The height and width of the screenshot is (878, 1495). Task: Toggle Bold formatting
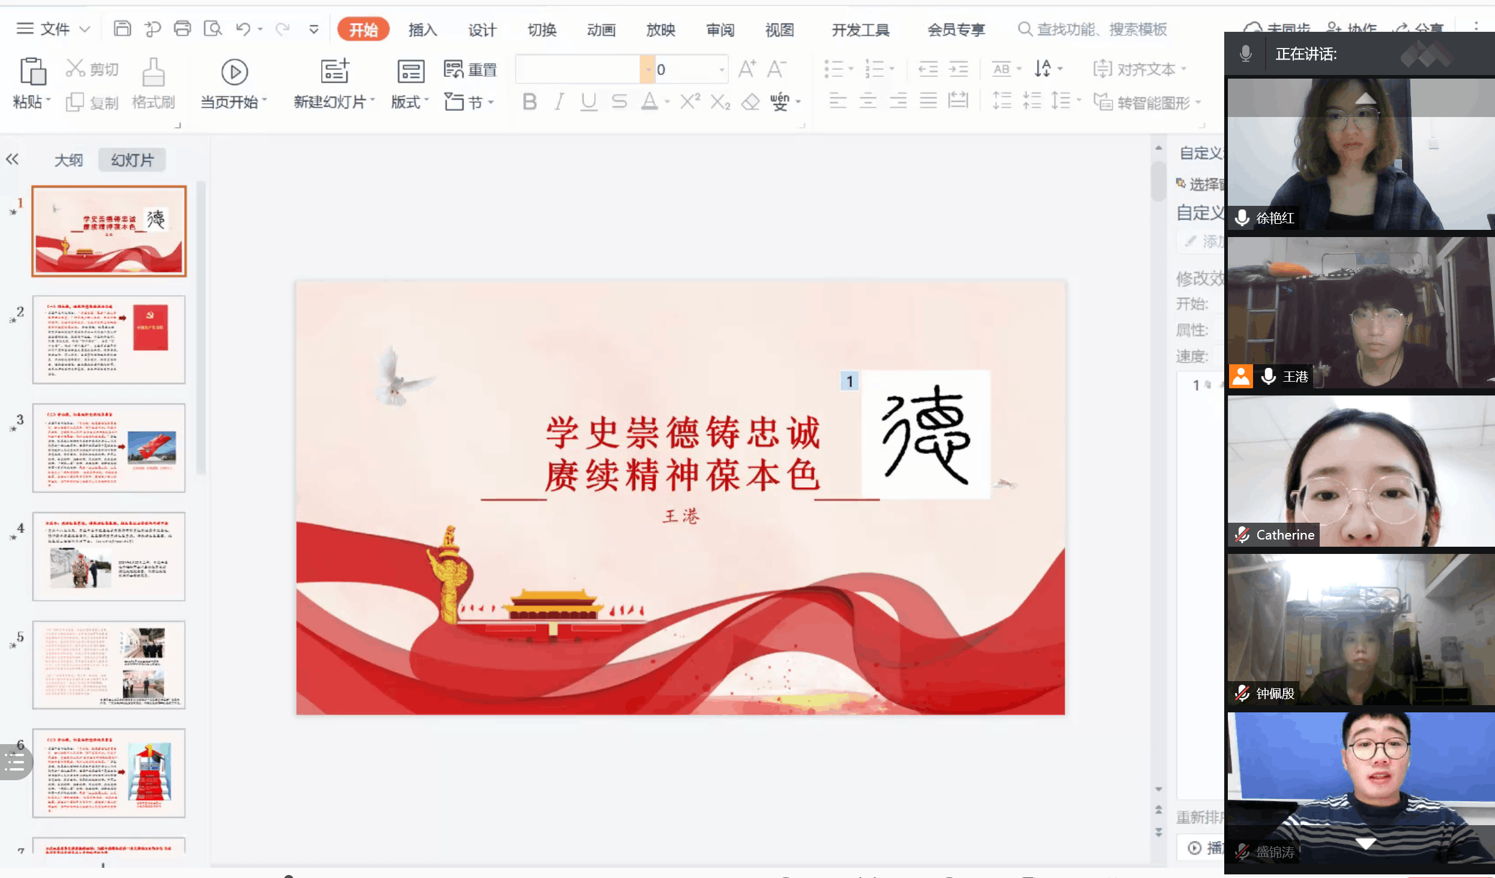pos(529,102)
